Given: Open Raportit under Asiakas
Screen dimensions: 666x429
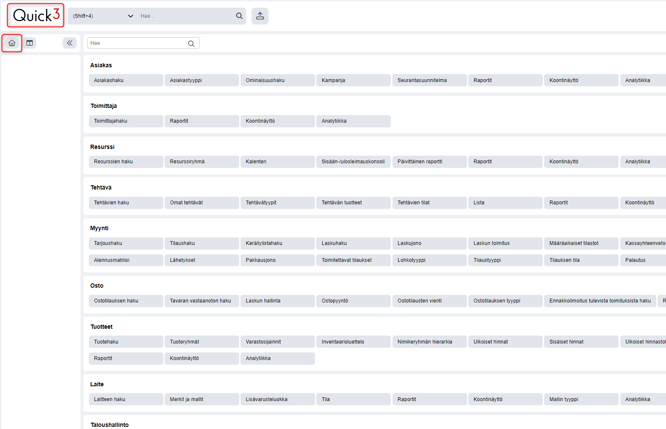Looking at the screenshot, I should tap(506, 80).
